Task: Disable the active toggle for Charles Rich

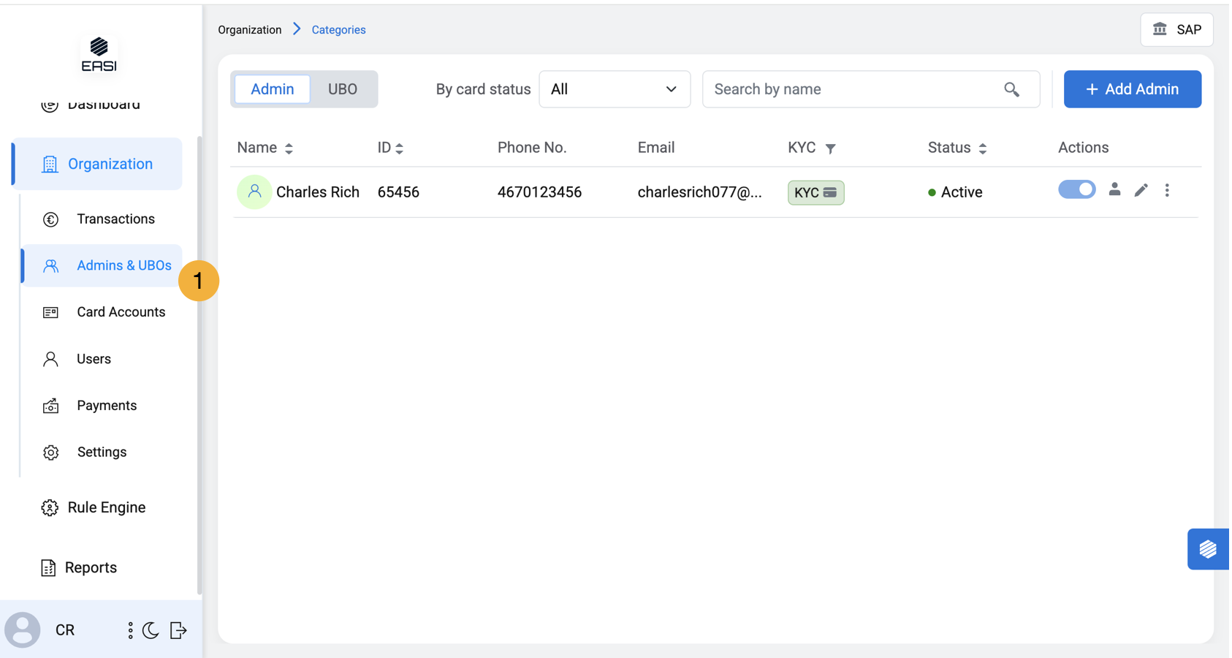Action: tap(1076, 190)
